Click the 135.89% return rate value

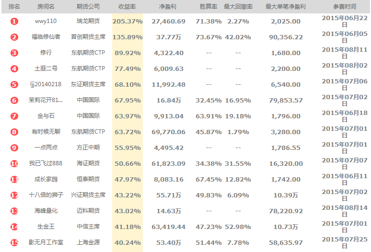(x=128, y=37)
